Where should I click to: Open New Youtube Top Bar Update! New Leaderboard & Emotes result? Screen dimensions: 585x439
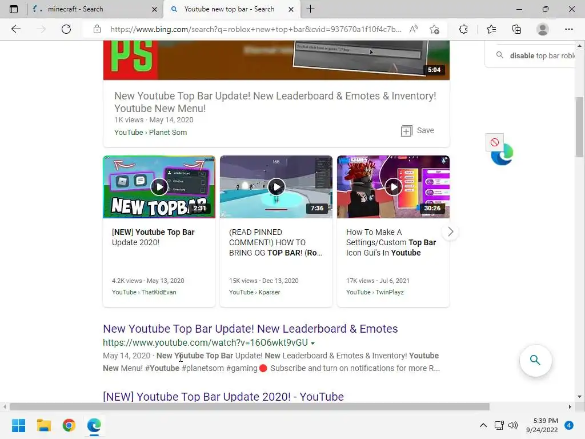tap(250, 329)
